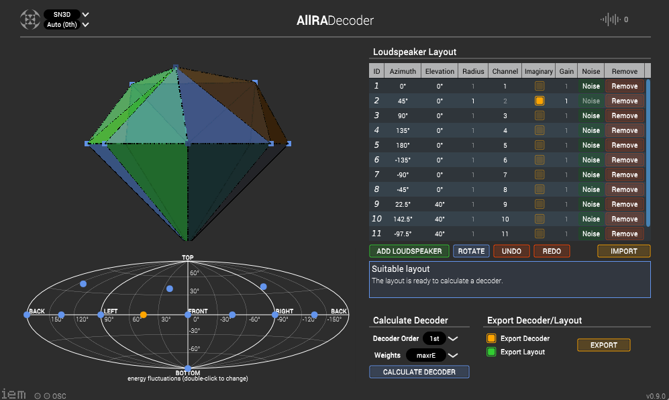Toggle Imaginary checkbox for loudspeaker 11
The width and height of the screenshot is (669, 400).
point(539,234)
